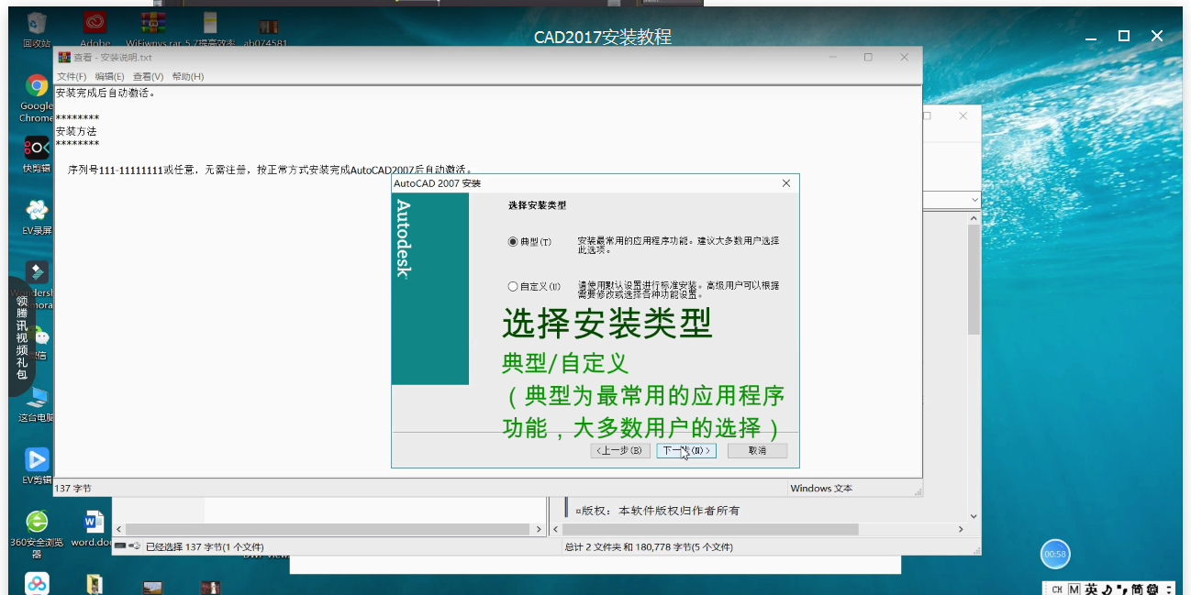Image resolution: width=1191 pixels, height=595 pixels.
Task: Open the EV录屏 screen recorder
Action: 35,209
